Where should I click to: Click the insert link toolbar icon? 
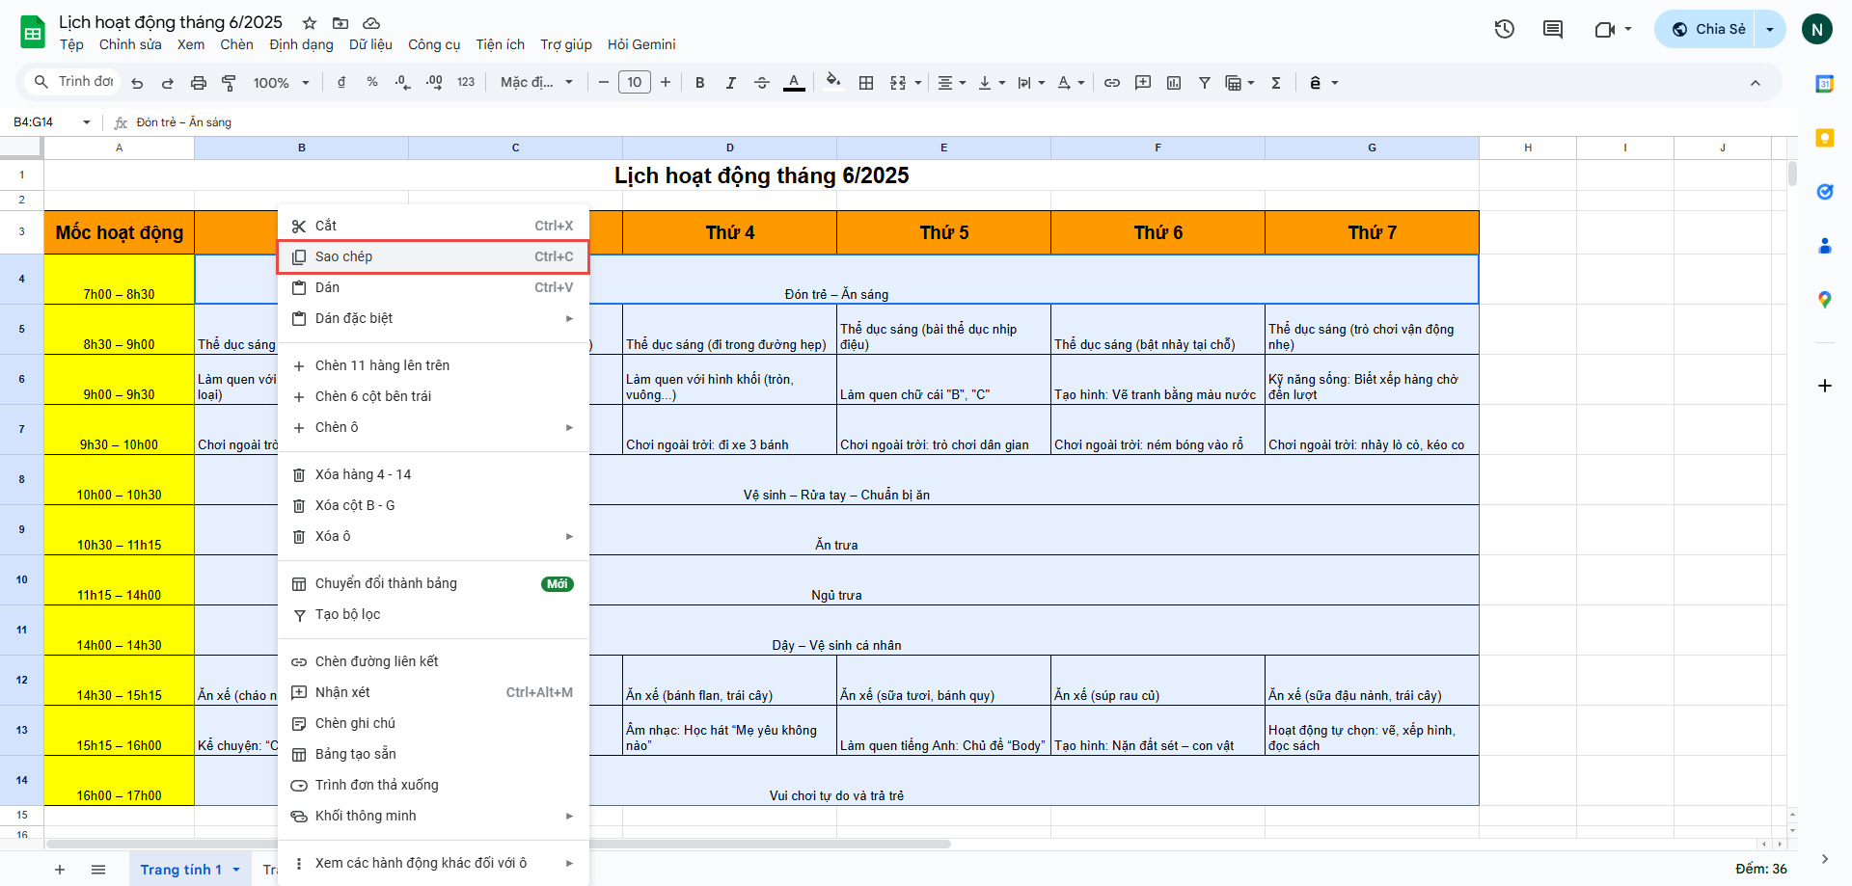(1111, 83)
